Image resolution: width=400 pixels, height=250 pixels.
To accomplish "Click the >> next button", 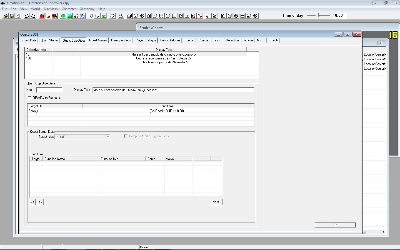I will (41, 202).
